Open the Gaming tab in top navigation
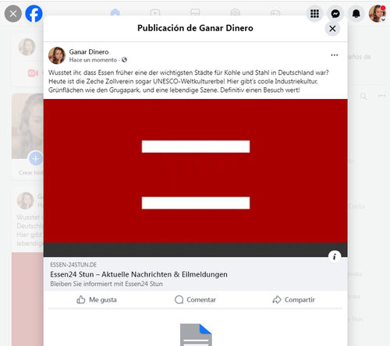Screen dimensions: 390x346 click(275, 12)
